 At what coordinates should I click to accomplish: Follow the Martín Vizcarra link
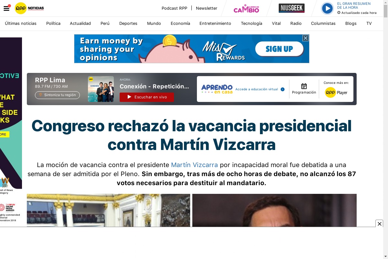point(194,165)
